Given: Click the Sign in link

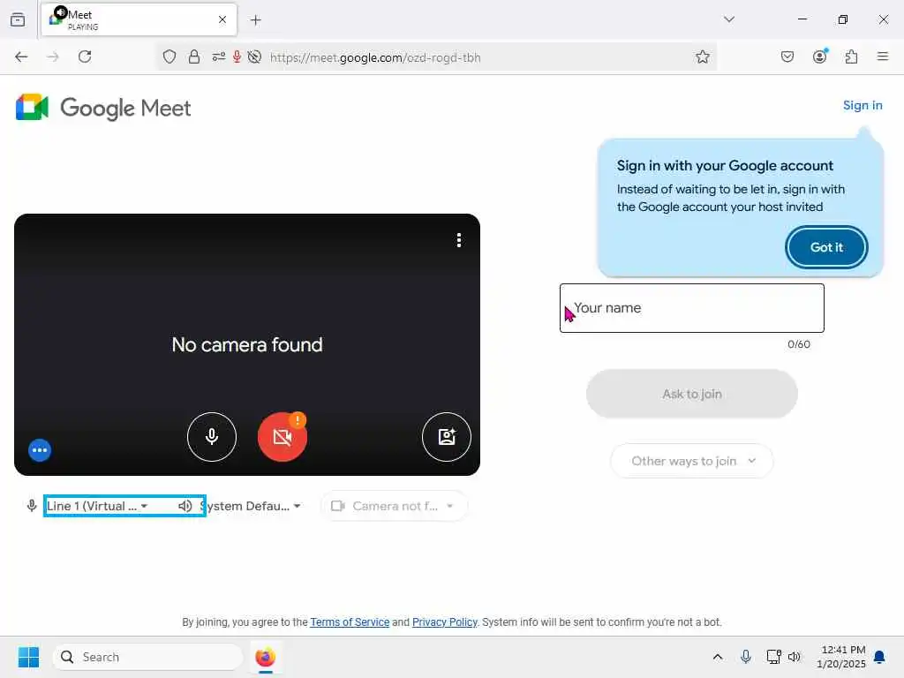Looking at the screenshot, I should click(863, 105).
